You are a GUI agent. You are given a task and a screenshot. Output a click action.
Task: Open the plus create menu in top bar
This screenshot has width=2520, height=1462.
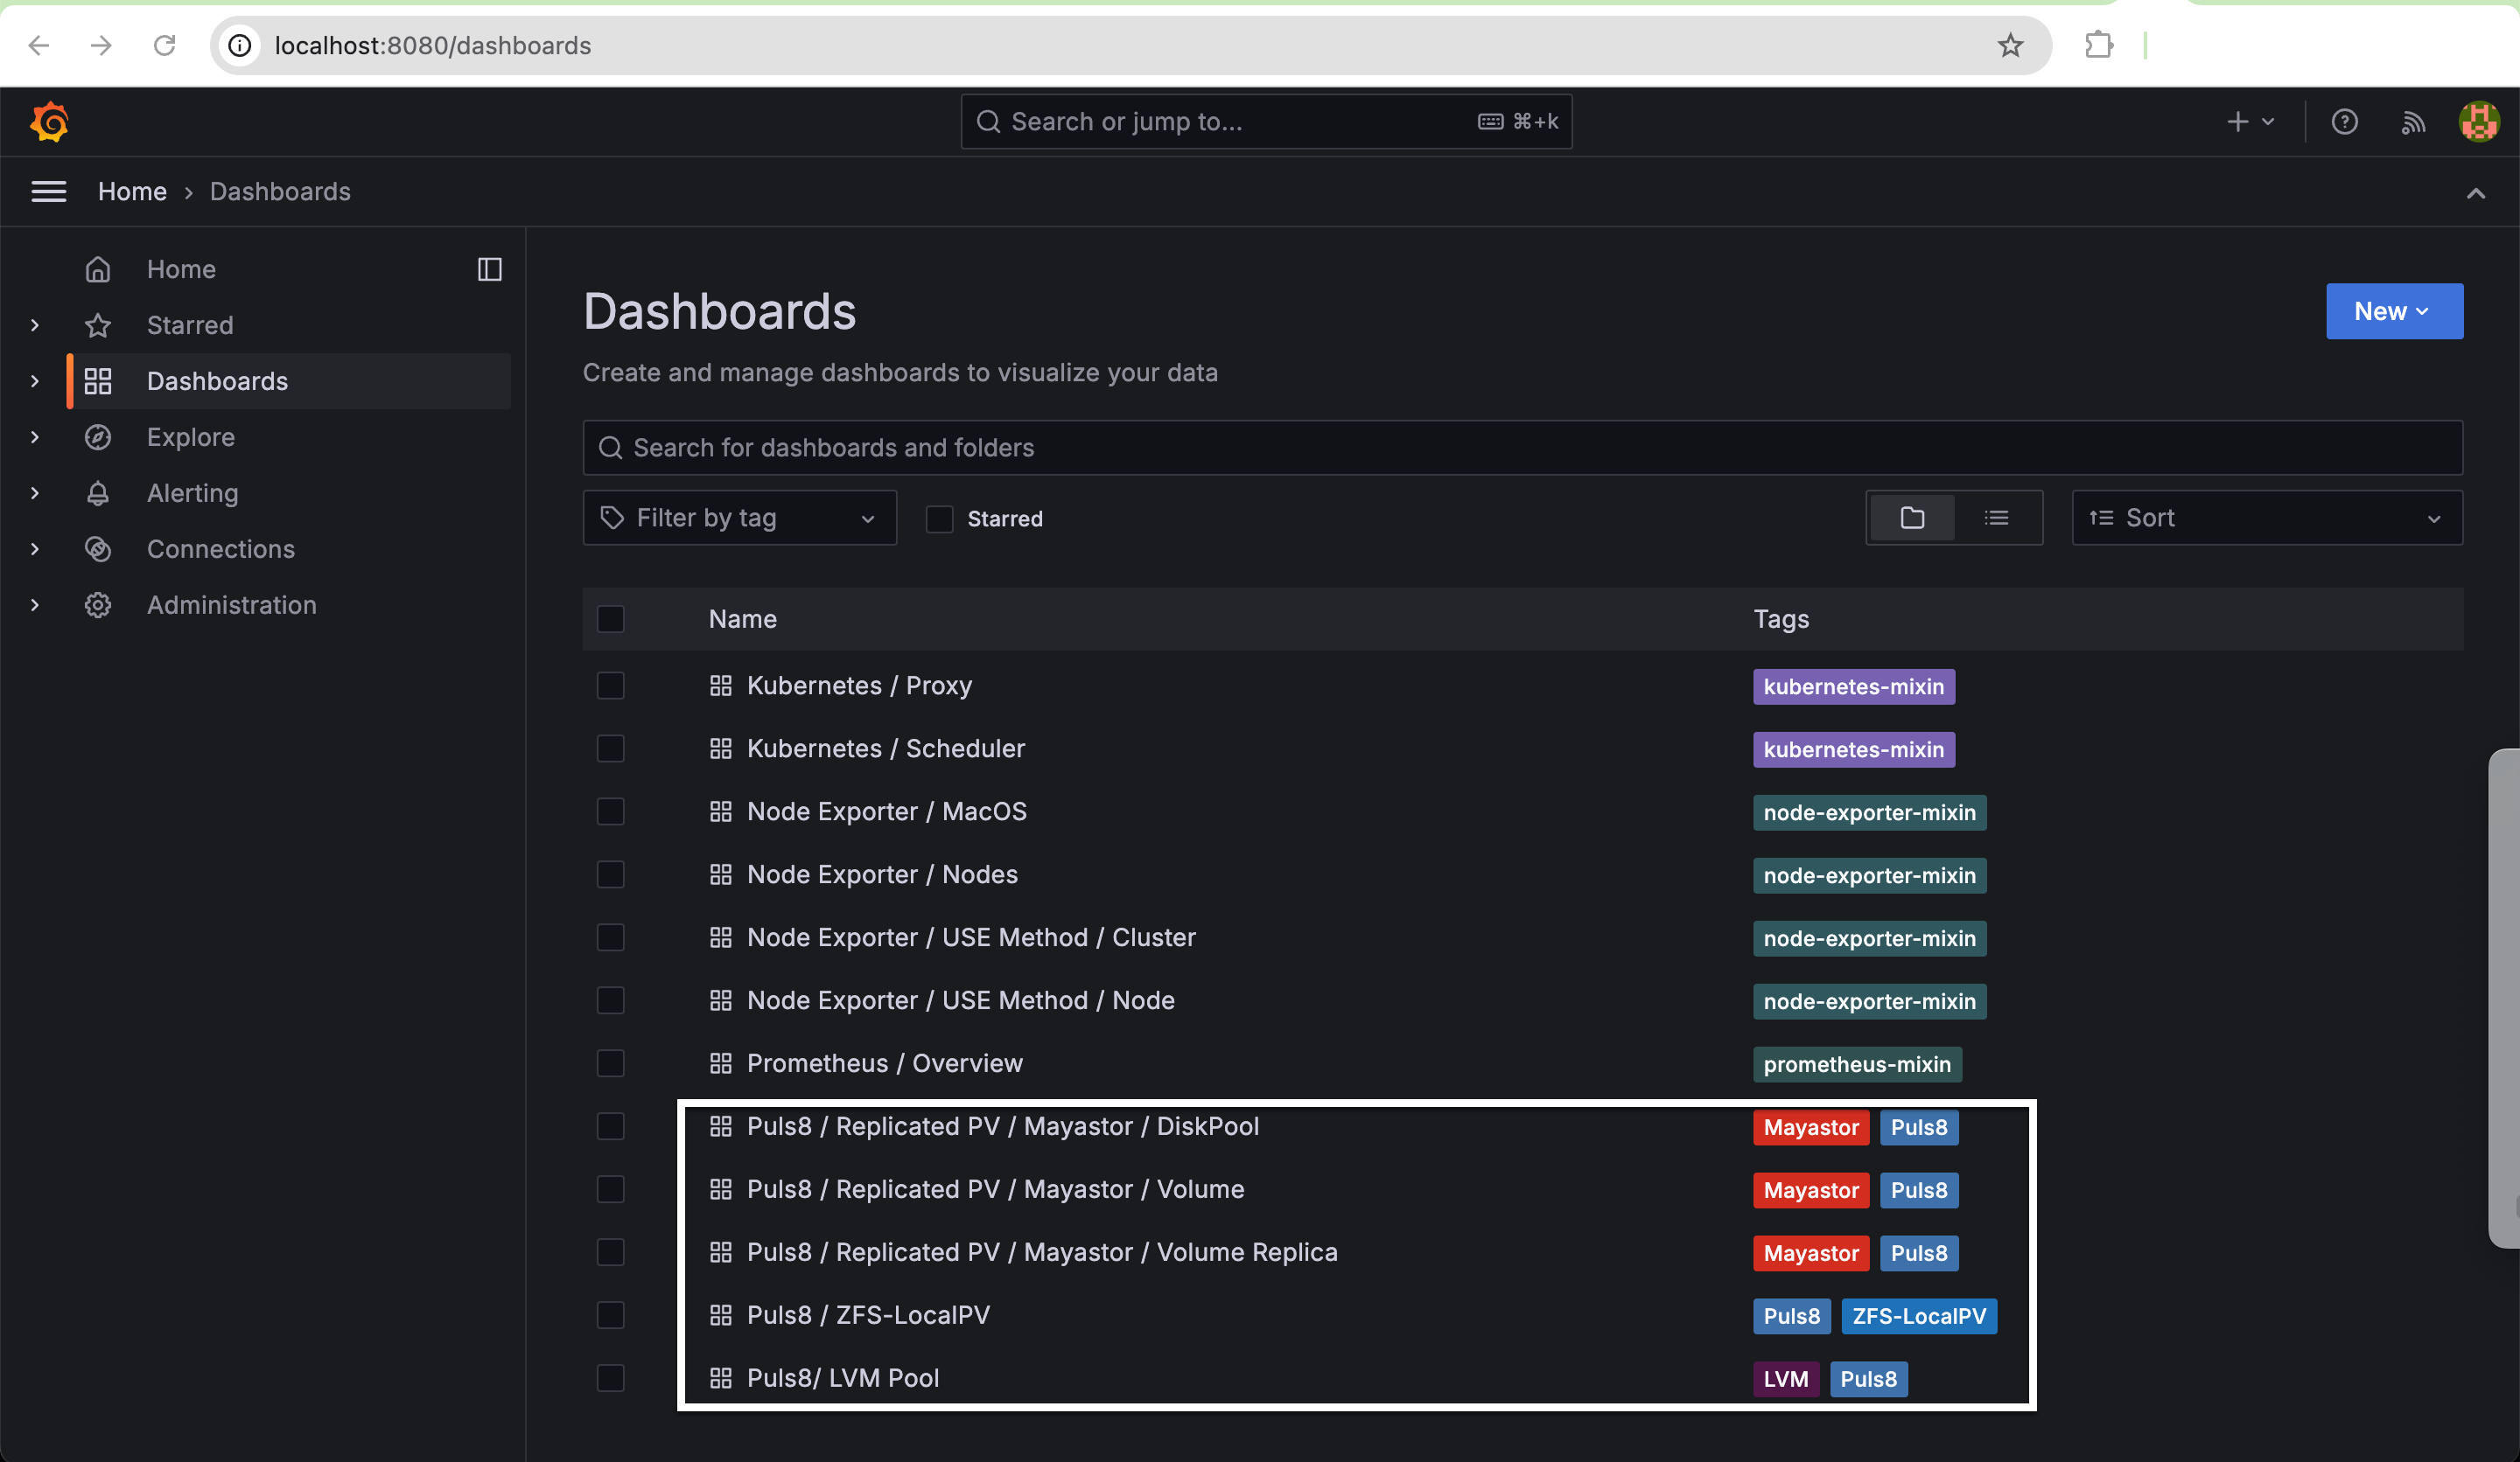tap(2250, 122)
